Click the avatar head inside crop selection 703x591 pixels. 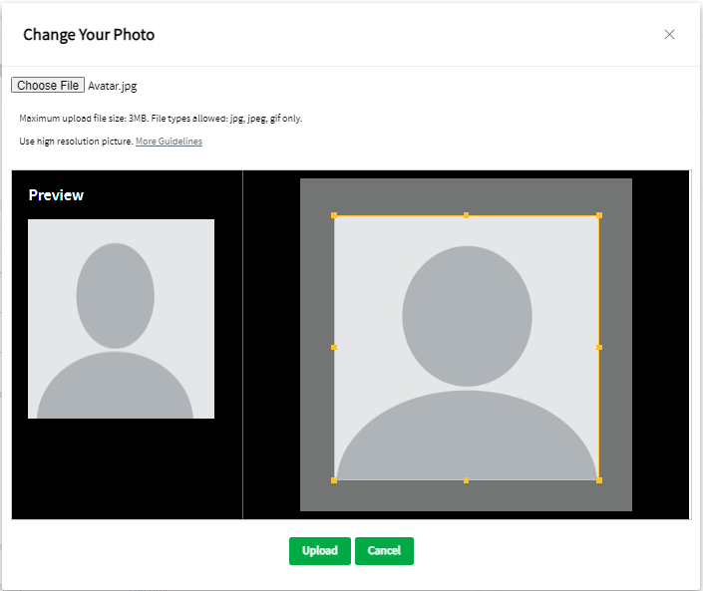(x=467, y=315)
